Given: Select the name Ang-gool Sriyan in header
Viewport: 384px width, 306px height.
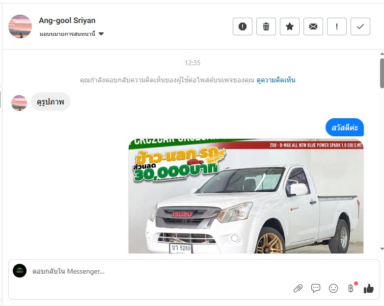Looking at the screenshot, I should pos(67,21).
